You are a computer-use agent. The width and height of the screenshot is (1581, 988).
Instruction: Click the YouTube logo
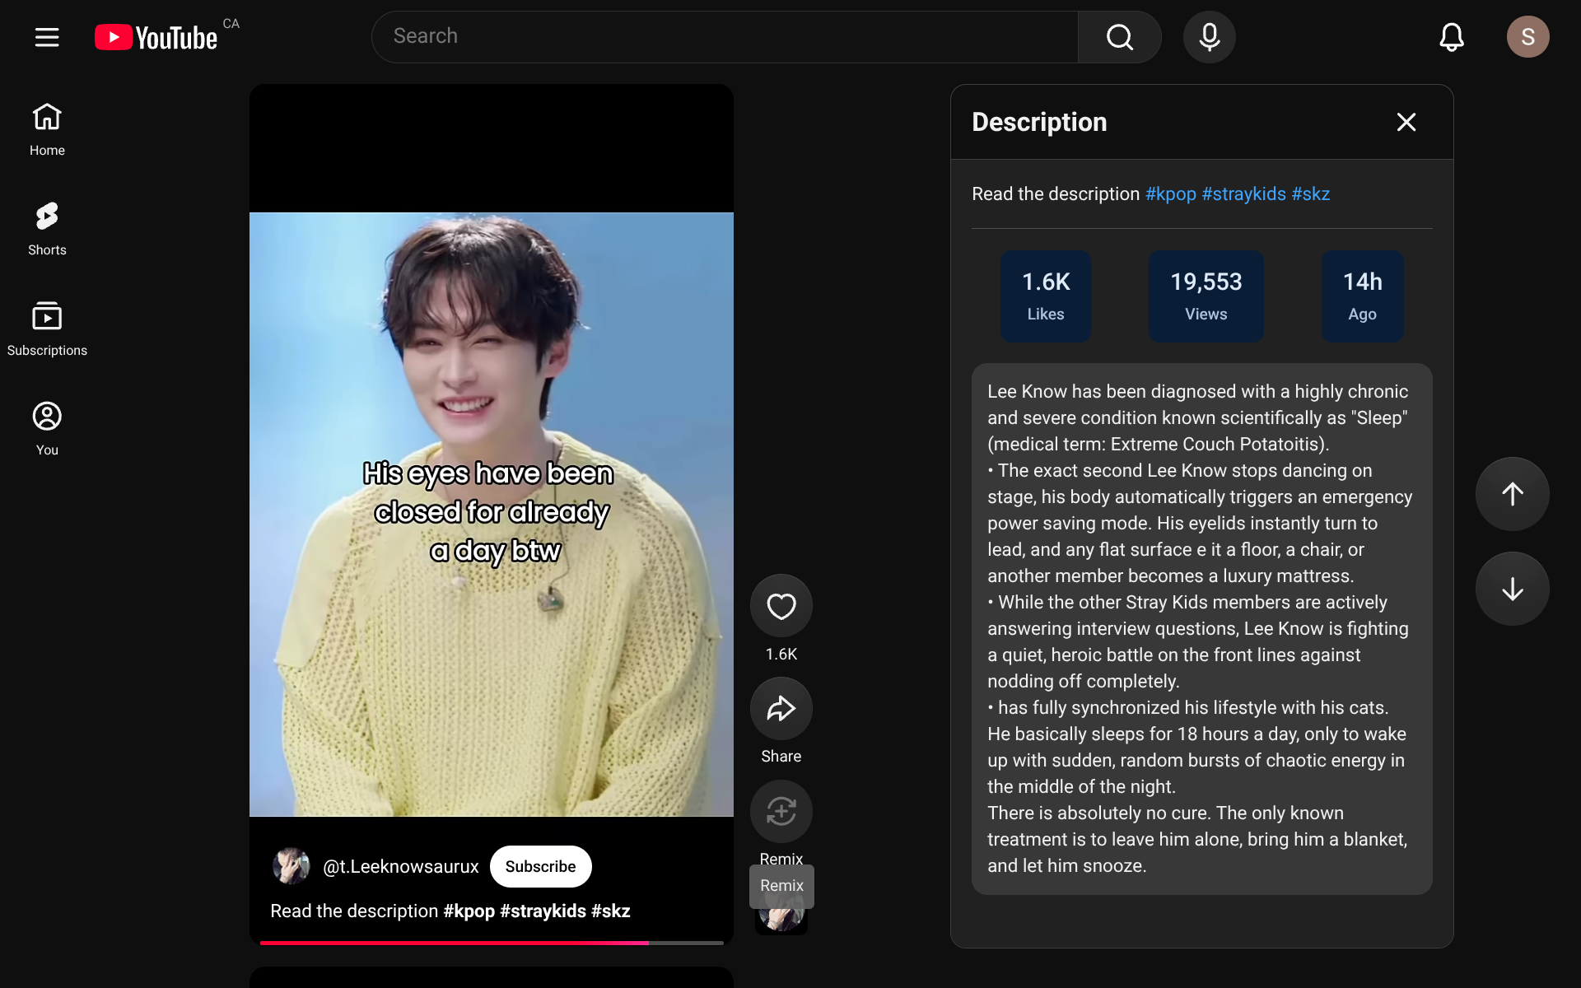click(156, 37)
